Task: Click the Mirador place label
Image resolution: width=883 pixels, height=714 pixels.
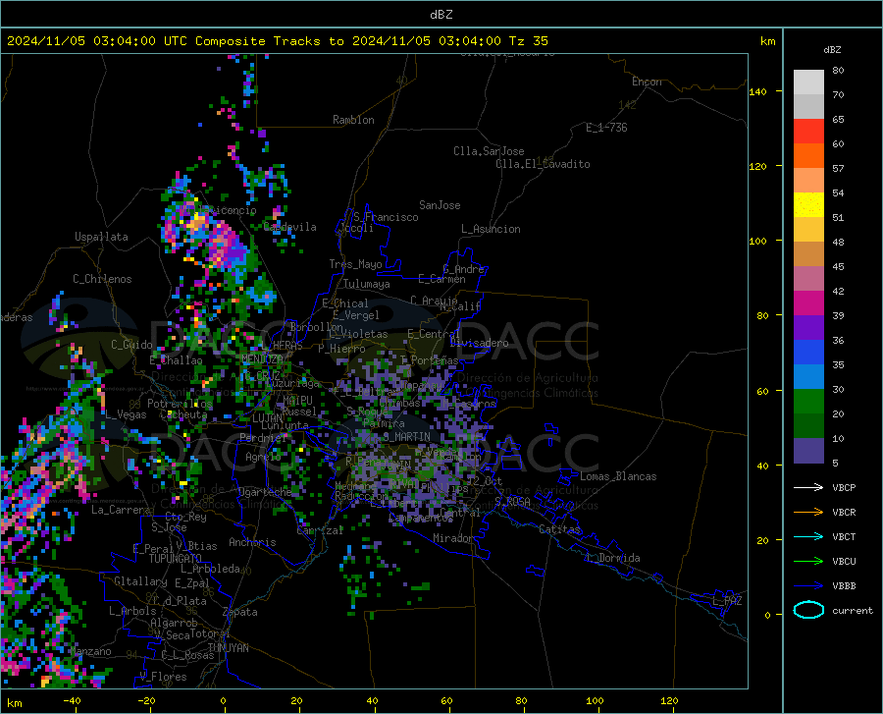Action: (x=453, y=538)
